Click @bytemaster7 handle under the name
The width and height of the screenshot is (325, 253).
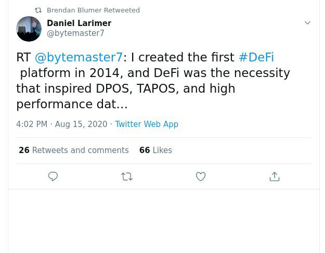pyautogui.click(x=75, y=33)
